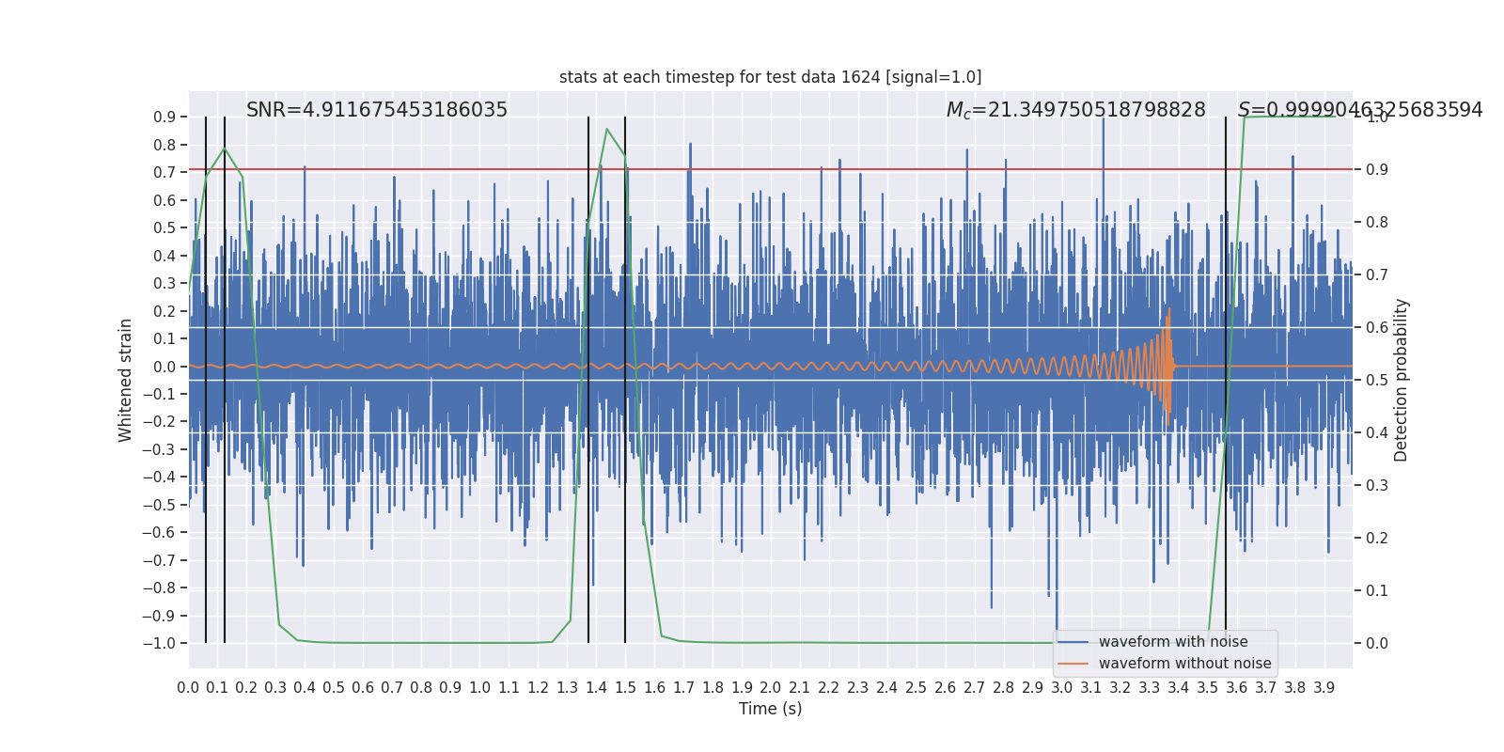Click the 'Whitened strain' y-axis label
This screenshot has width=1504, height=752.
click(x=126, y=380)
